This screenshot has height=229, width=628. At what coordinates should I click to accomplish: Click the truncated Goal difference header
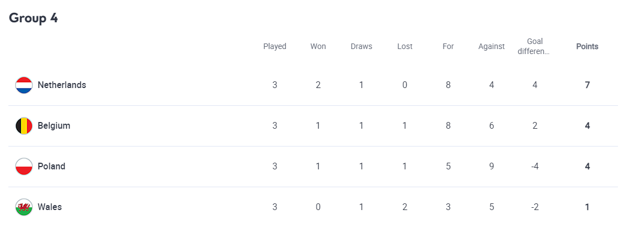(x=534, y=46)
